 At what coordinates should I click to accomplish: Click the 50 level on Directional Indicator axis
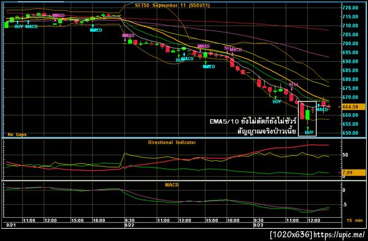(x=345, y=155)
